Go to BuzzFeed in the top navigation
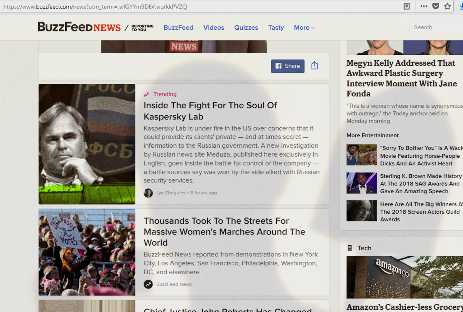This screenshot has height=312, width=463. tap(178, 28)
